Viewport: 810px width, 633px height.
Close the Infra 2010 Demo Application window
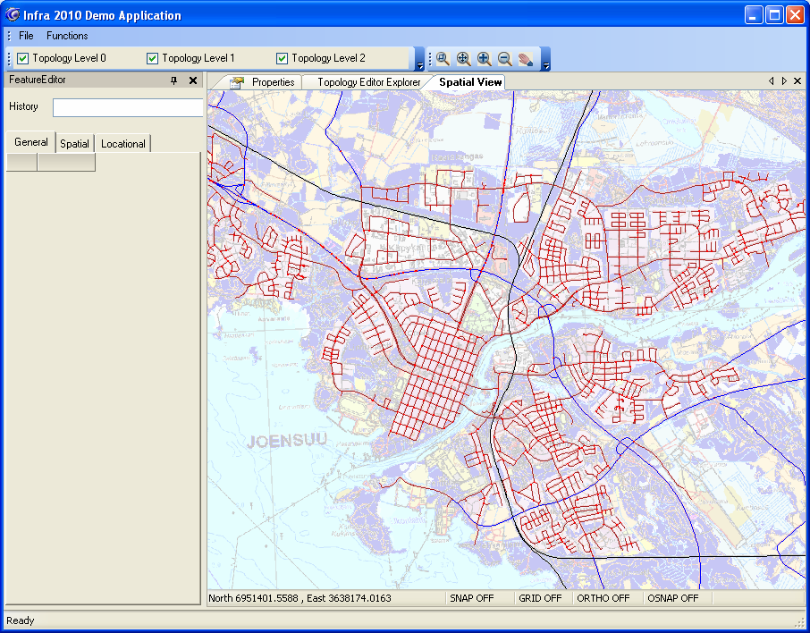(795, 15)
